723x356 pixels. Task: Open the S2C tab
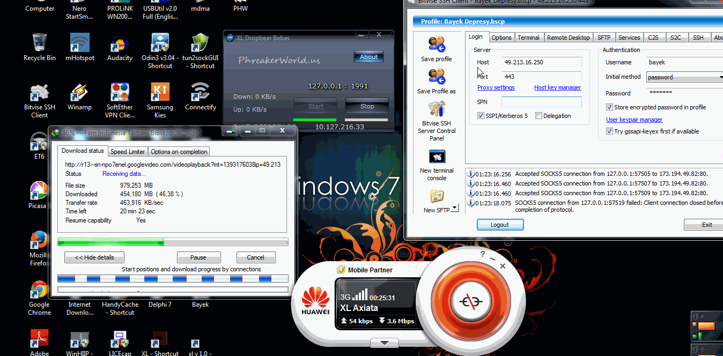676,38
